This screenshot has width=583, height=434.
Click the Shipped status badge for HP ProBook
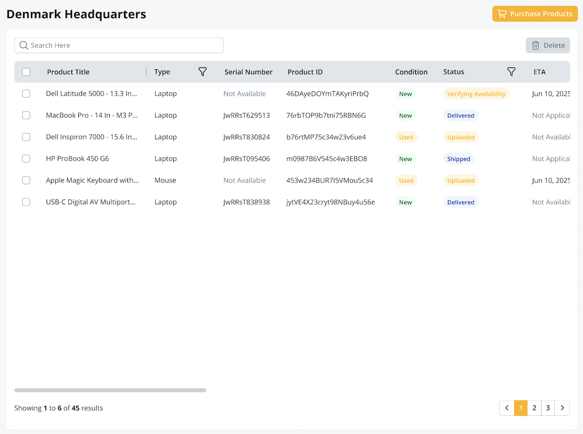[x=458, y=159]
